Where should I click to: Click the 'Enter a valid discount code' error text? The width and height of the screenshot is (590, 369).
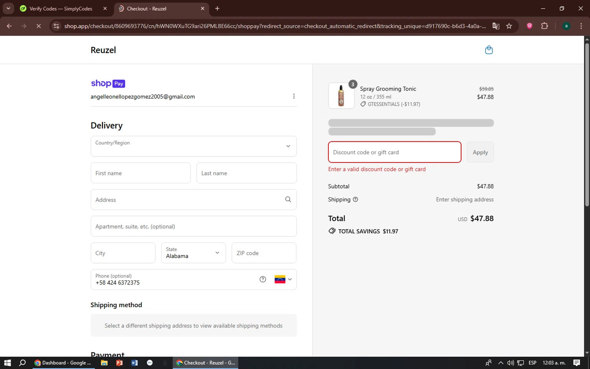click(377, 169)
